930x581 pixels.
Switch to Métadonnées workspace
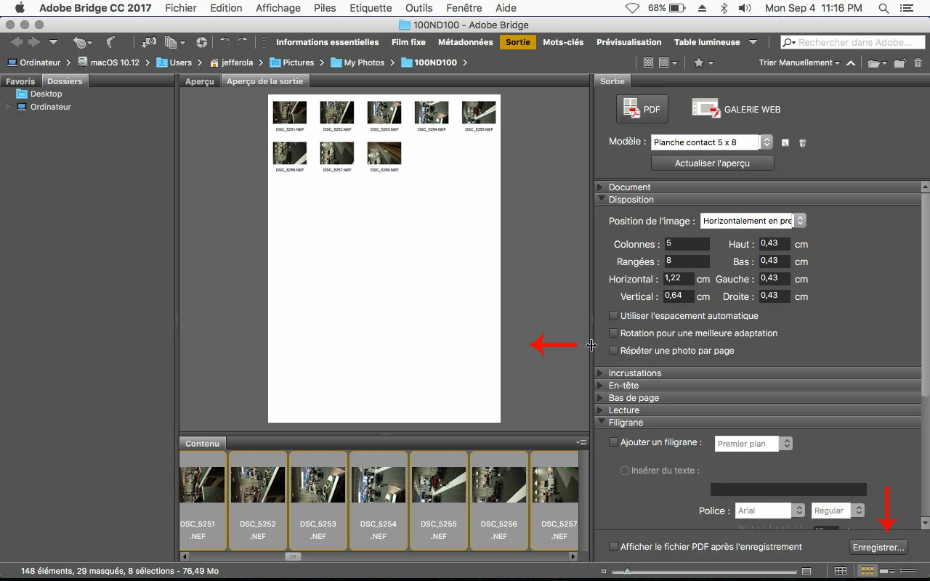[x=466, y=42]
